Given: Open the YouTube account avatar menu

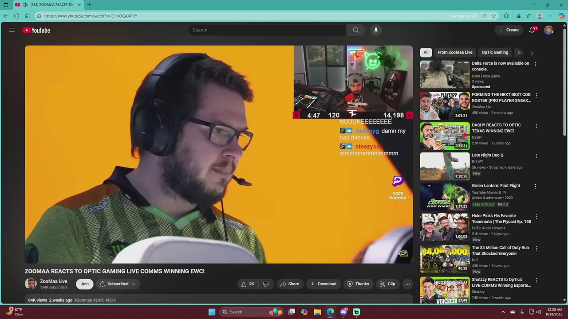Looking at the screenshot, I should point(549,30).
